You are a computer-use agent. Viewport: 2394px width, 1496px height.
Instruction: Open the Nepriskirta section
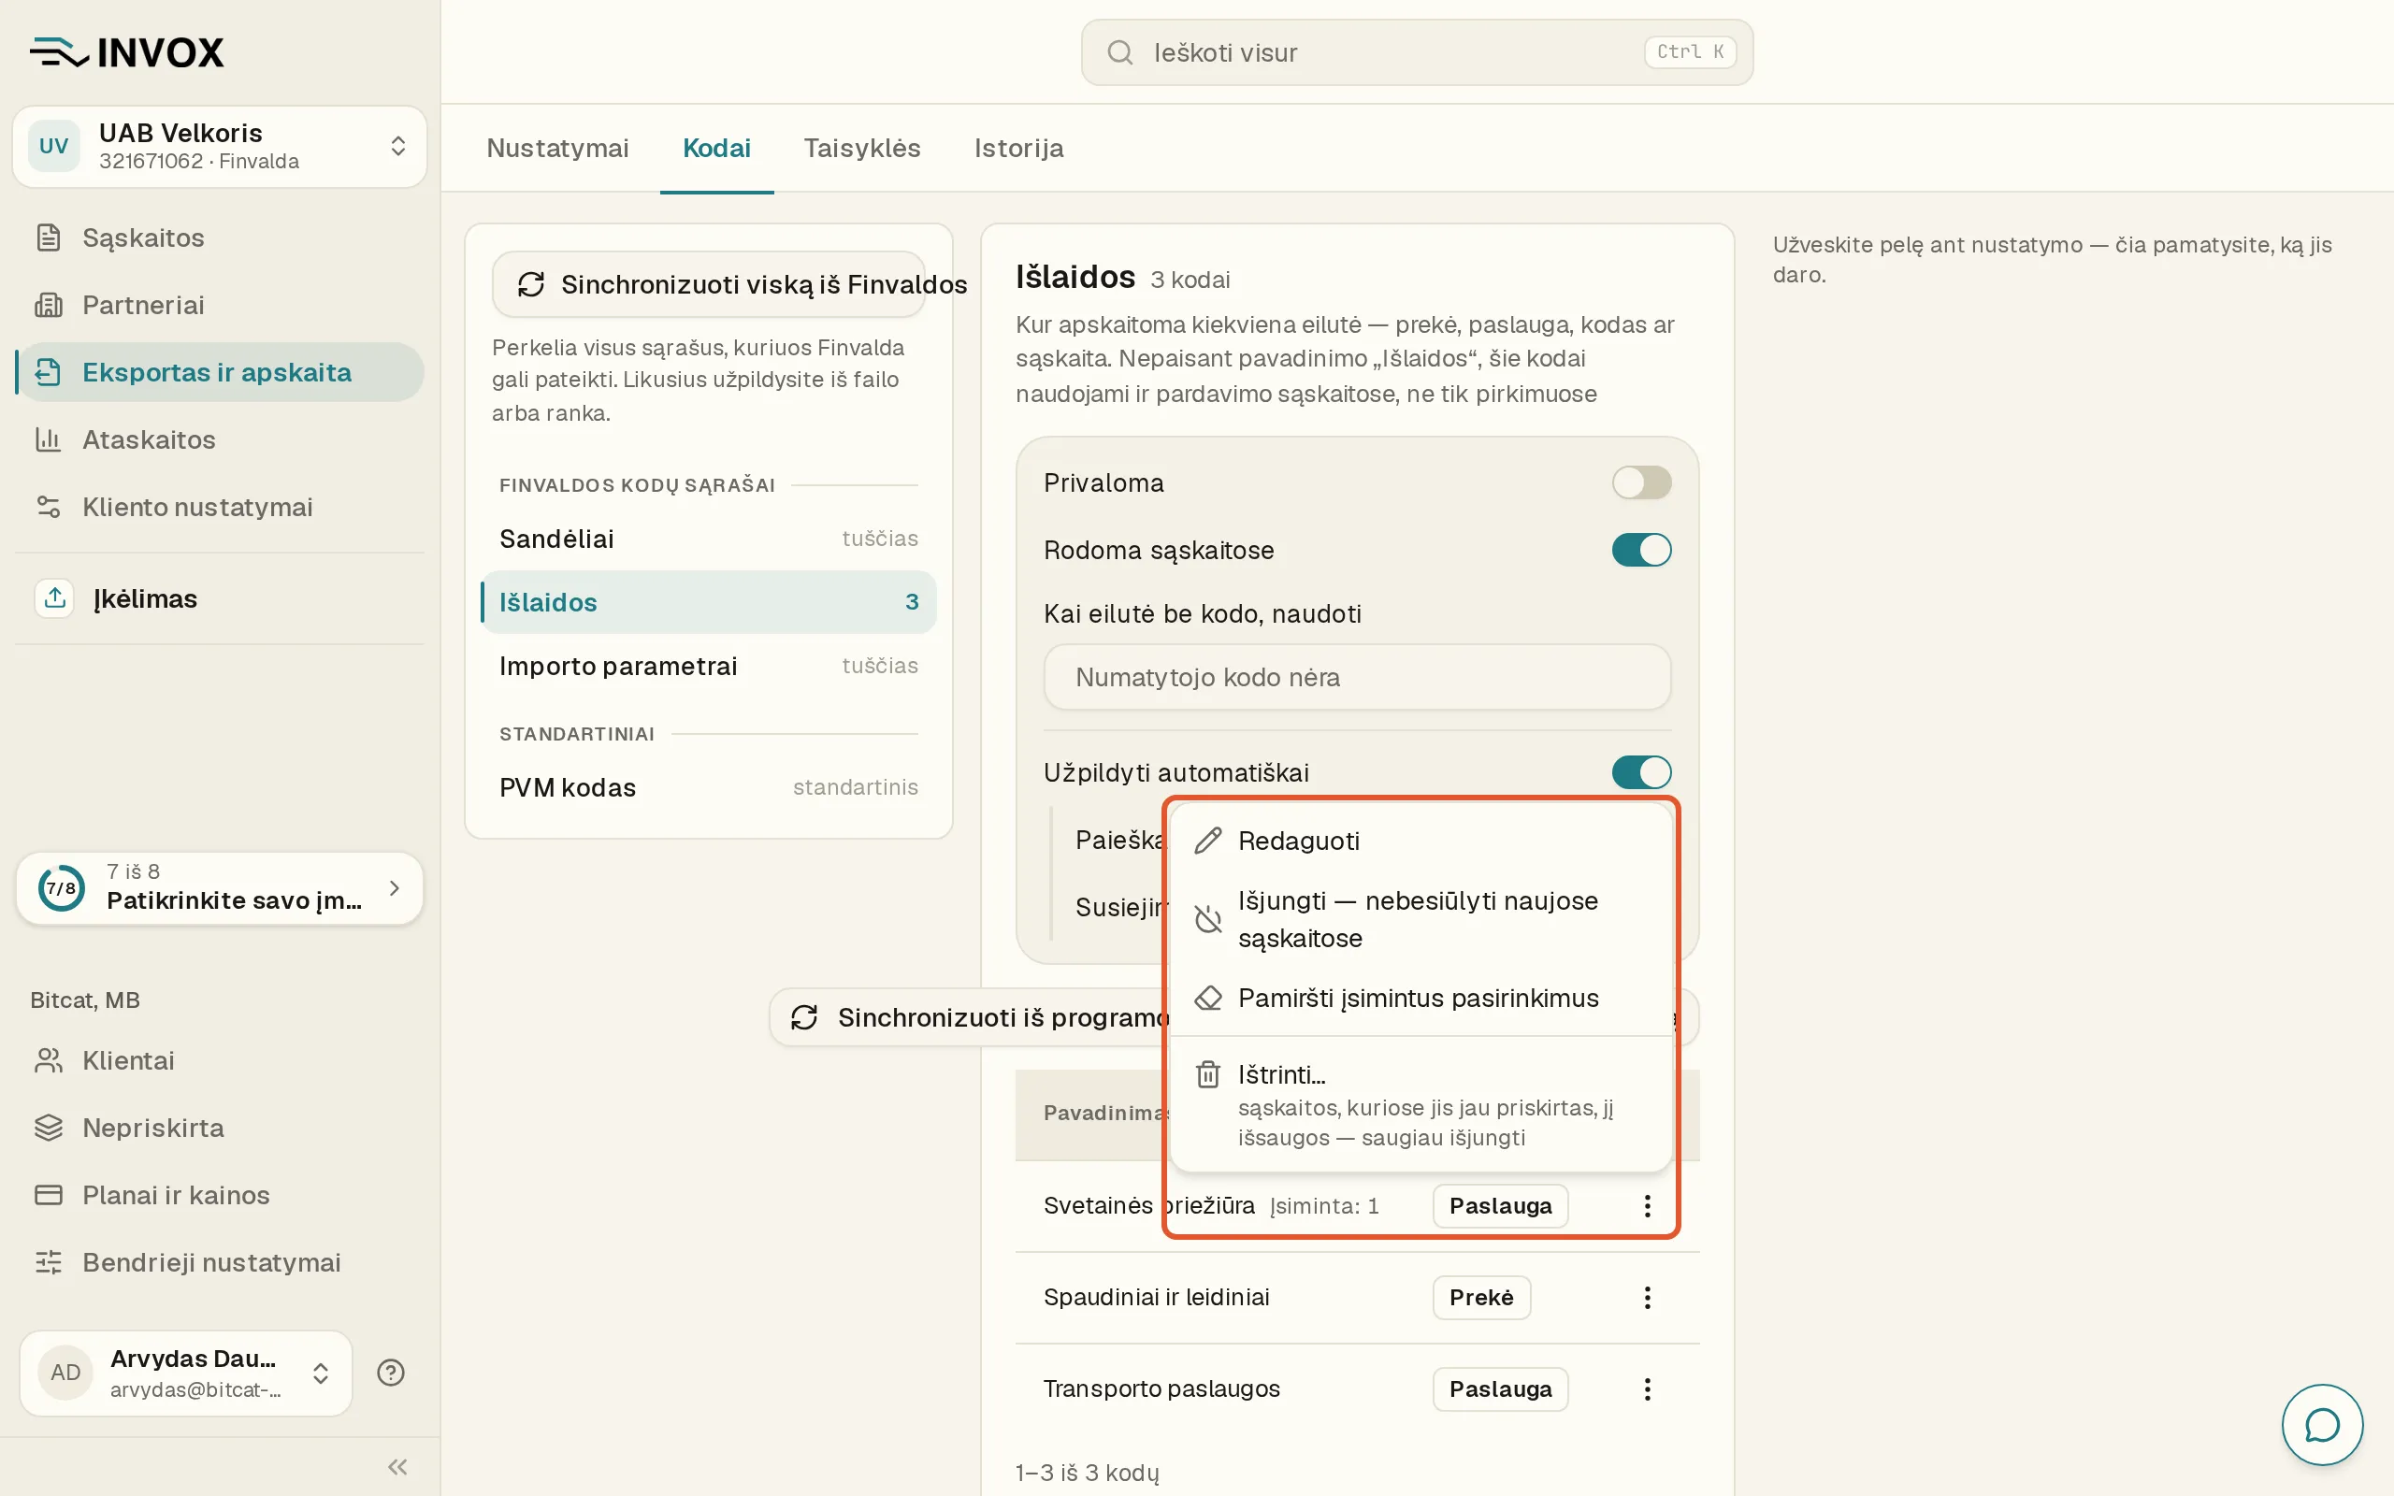[220, 1128]
